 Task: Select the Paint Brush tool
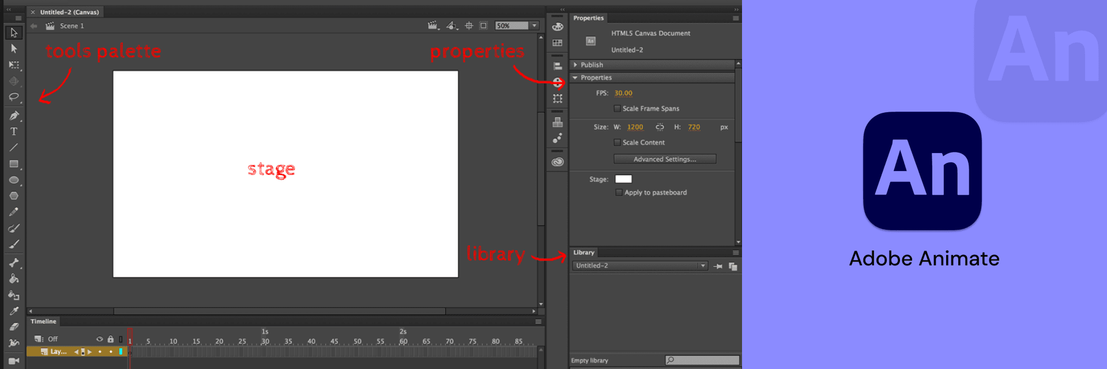click(x=14, y=229)
